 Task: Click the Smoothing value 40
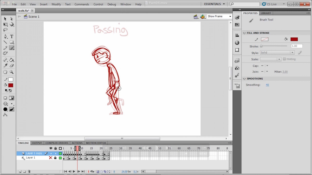tap(267, 85)
